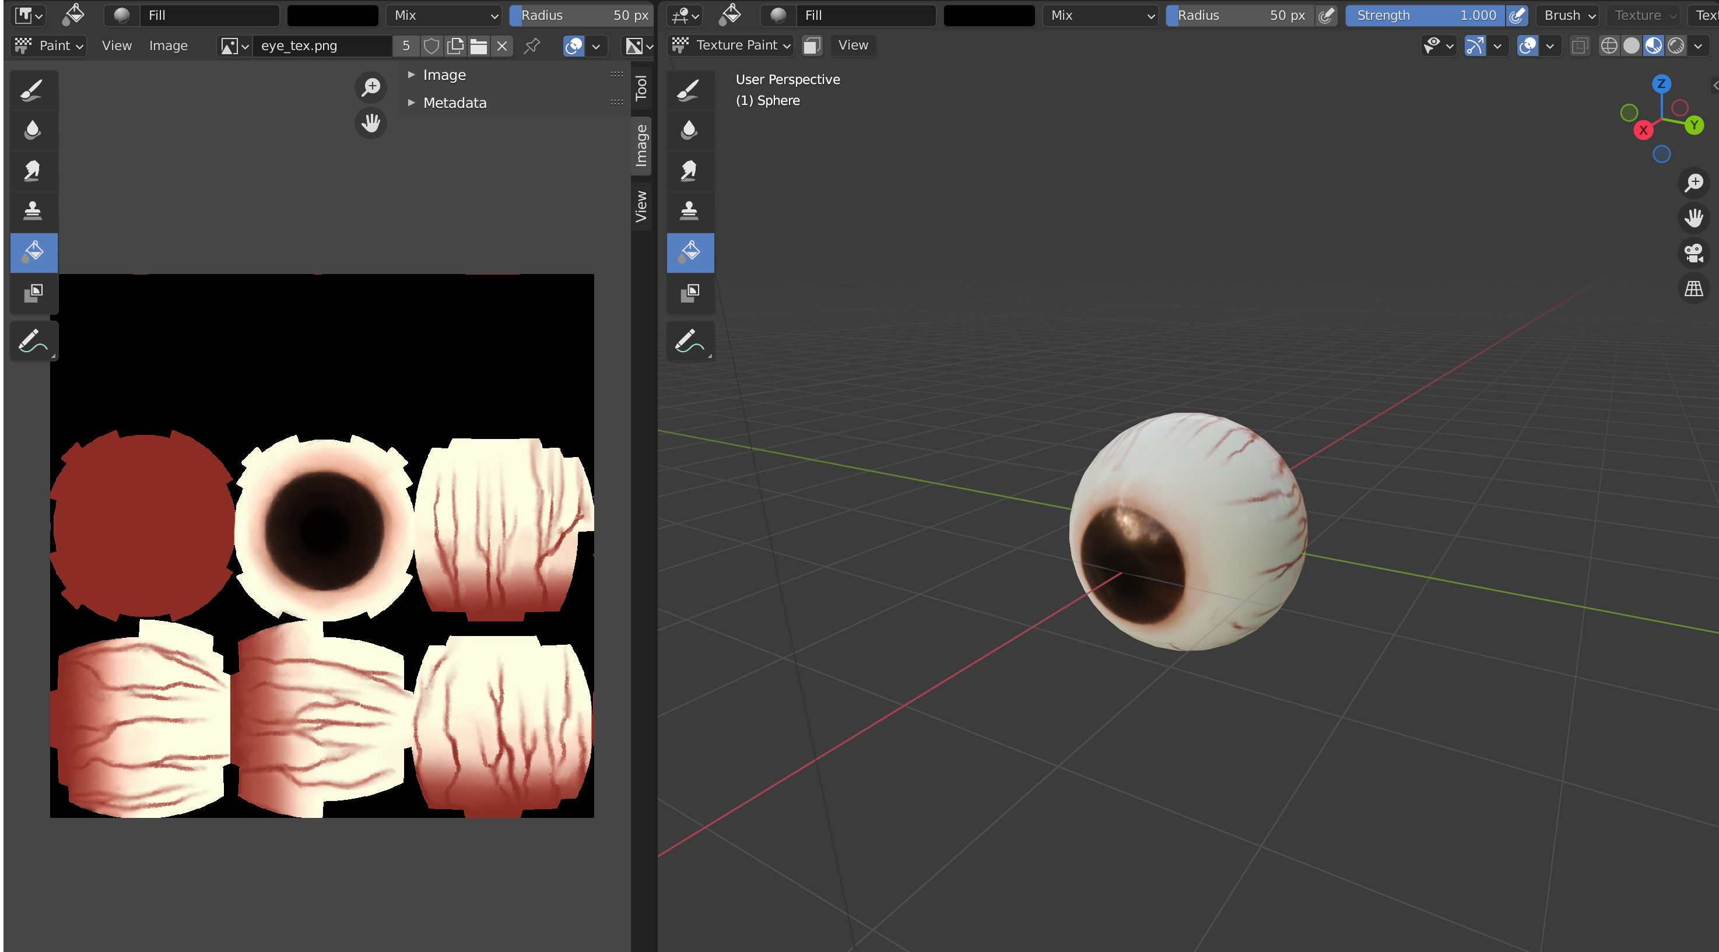Click the eye_tex.png image name field
This screenshot has width=1719, height=952.
coord(322,46)
